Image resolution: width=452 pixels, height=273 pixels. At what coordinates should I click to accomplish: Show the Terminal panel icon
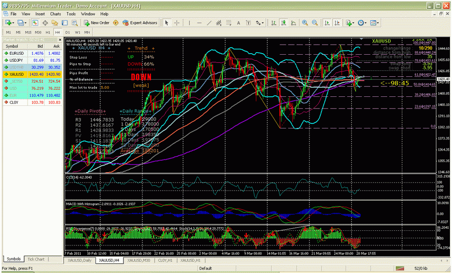point(65,23)
